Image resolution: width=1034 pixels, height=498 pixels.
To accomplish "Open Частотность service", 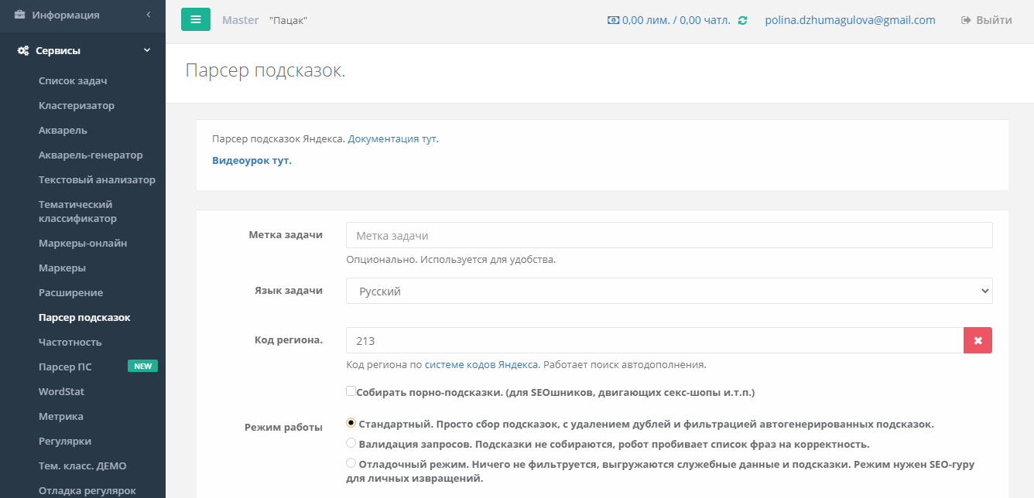I will coord(70,343).
